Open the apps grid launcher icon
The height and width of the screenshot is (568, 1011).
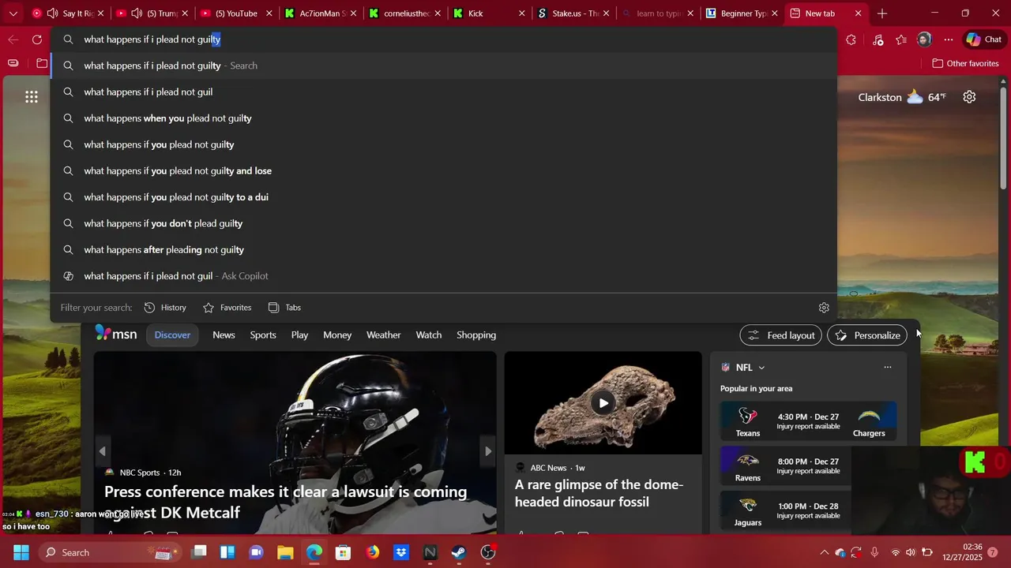tap(32, 97)
